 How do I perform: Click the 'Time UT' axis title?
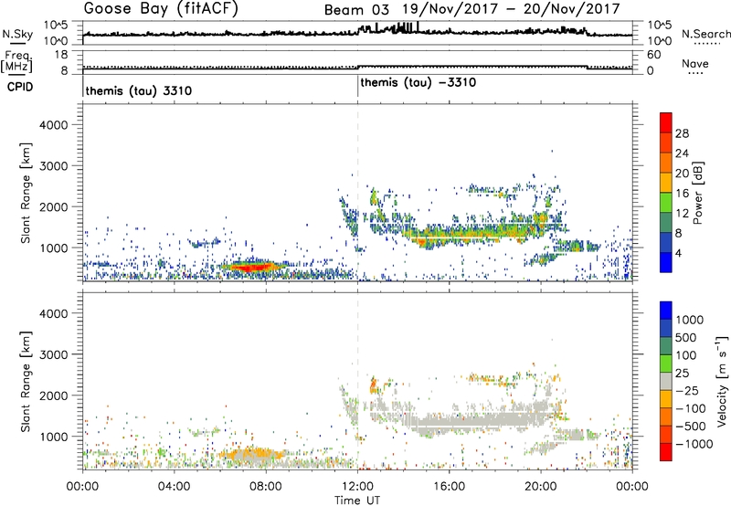point(357,501)
